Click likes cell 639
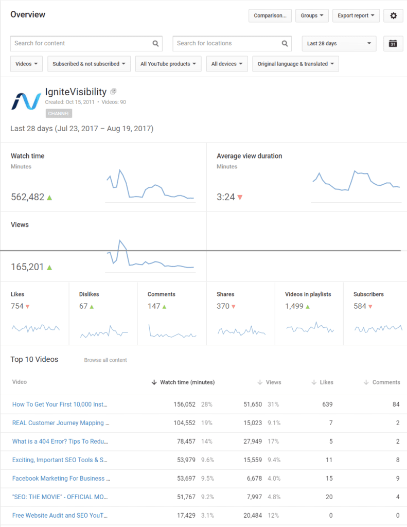This screenshot has height=527, width=407. (x=327, y=405)
